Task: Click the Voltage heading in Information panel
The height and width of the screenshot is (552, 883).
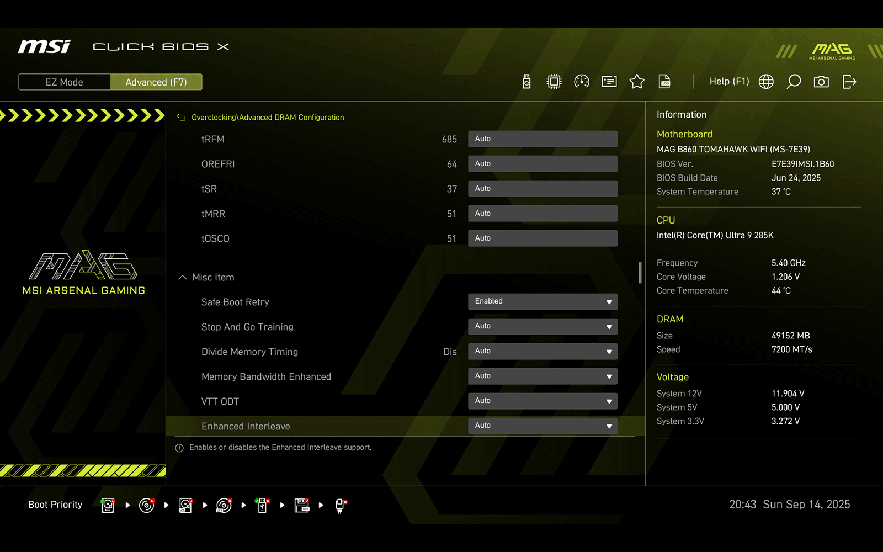Action: pos(673,377)
